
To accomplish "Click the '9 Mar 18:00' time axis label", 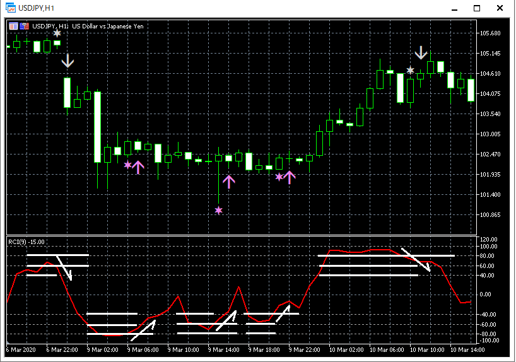I will point(264,350).
